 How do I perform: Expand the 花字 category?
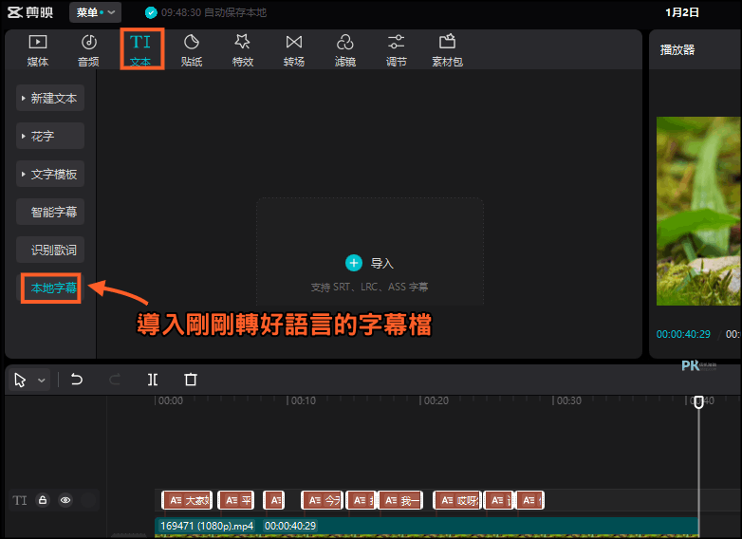[50, 137]
